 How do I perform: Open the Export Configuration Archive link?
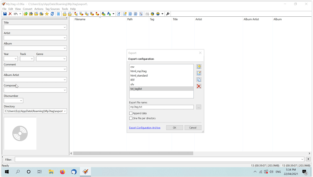(x=145, y=128)
